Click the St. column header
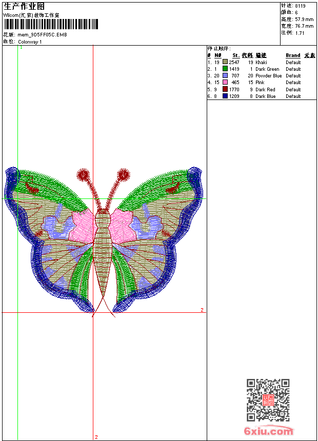The width and height of the screenshot is (318, 441). tap(235, 55)
